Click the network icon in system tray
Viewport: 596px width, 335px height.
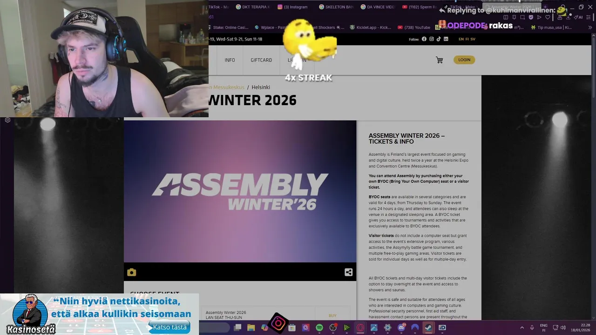(555, 328)
